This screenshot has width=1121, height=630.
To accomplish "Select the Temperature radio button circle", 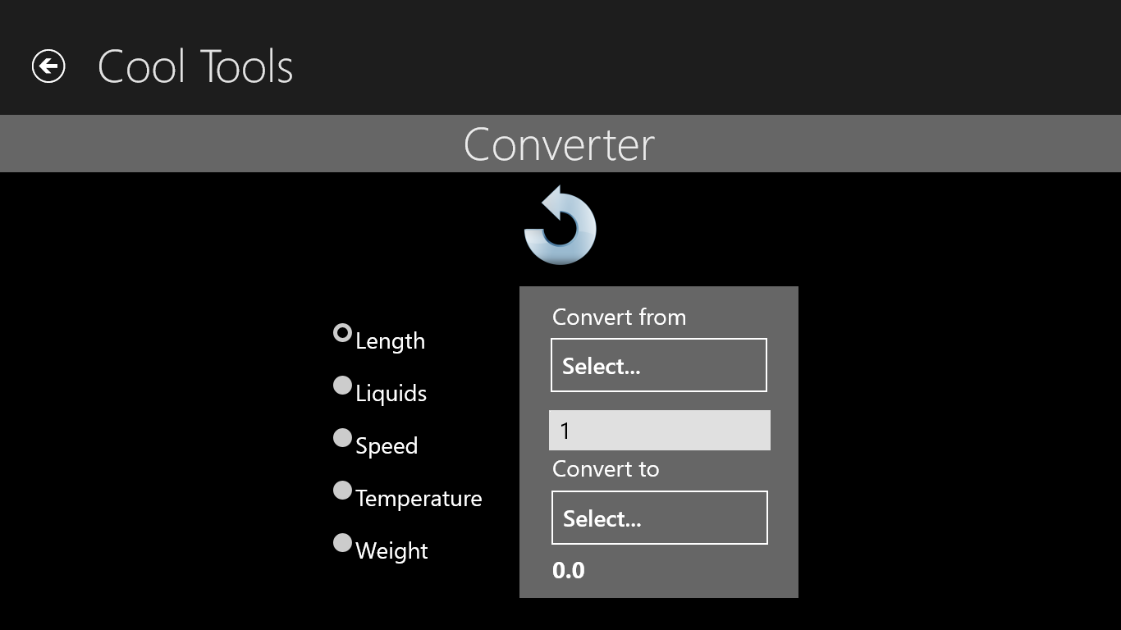I will pyautogui.click(x=342, y=491).
